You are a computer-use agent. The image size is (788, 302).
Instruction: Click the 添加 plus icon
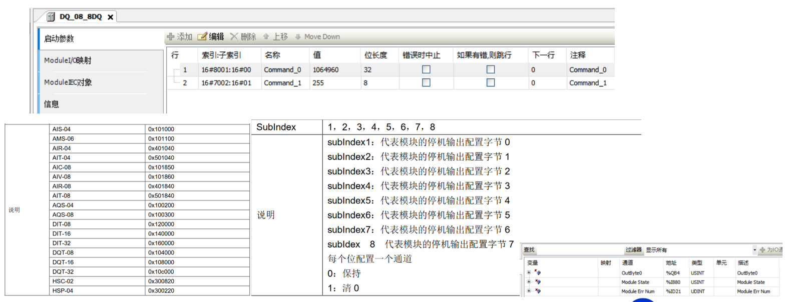[x=171, y=36]
